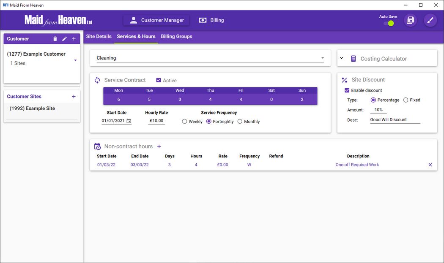444x263 pixels.
Task: Remove the One-off Required Work row
Action: click(430, 165)
